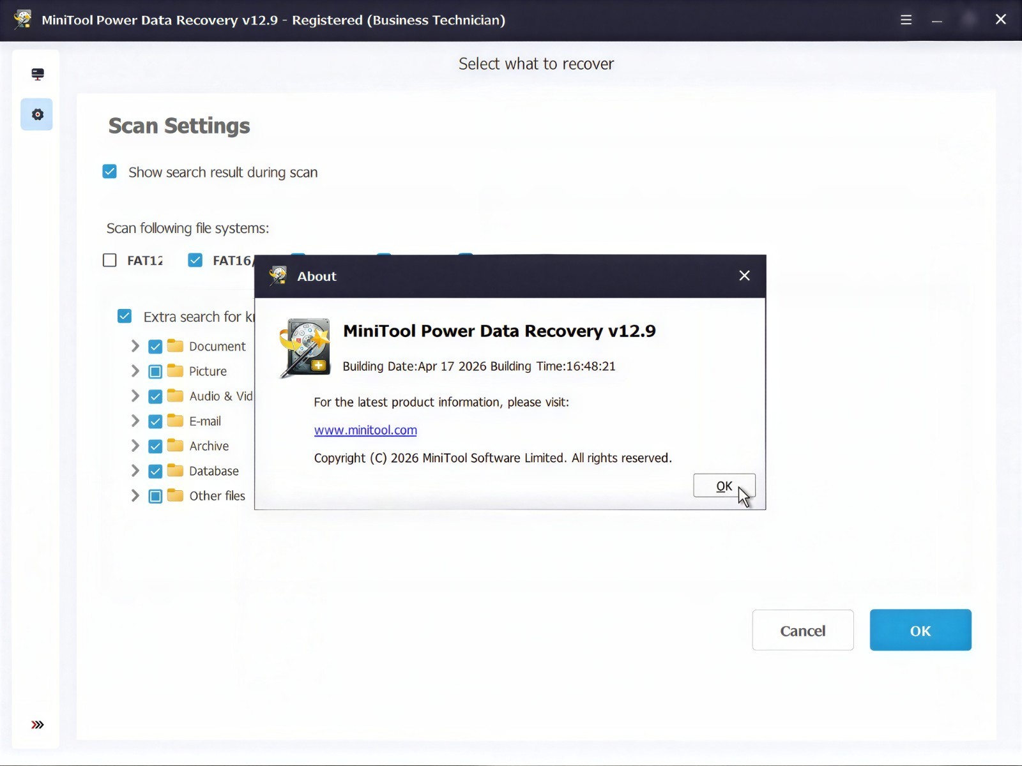Viewport: 1022px width, 766px height.
Task: Click the Audio & Video folder icon
Action: [175, 396]
